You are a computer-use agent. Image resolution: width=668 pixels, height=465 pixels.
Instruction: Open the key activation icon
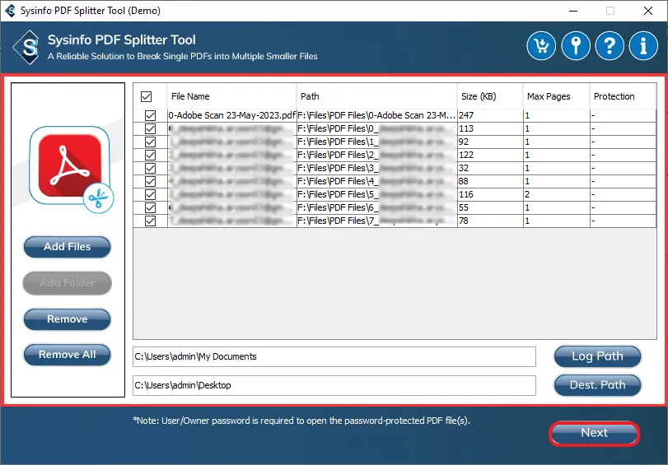[575, 46]
